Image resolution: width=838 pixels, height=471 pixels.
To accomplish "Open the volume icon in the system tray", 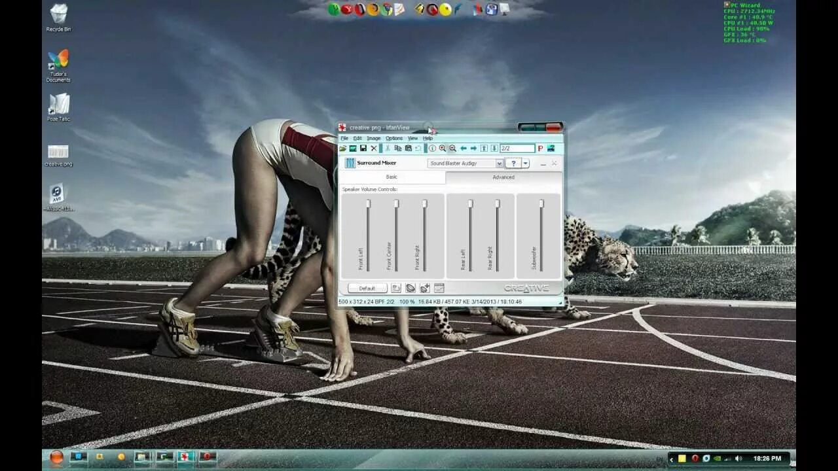I will (x=737, y=458).
